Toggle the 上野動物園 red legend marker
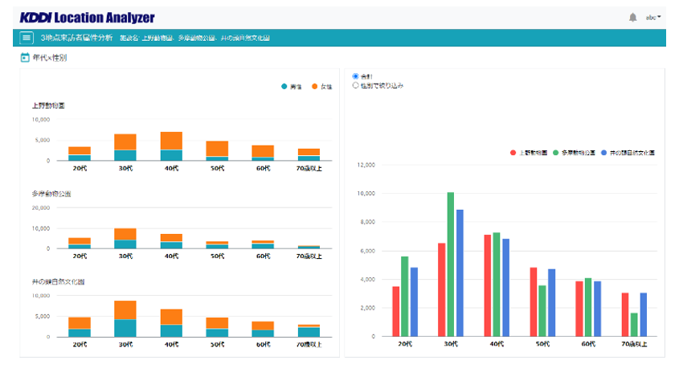 [514, 152]
